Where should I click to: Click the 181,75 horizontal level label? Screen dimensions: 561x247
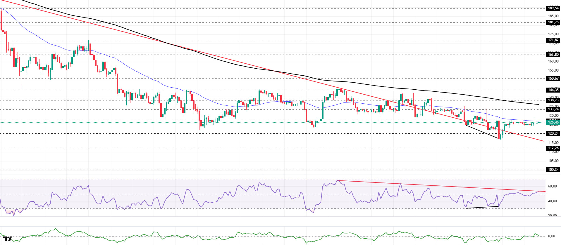point(553,22)
